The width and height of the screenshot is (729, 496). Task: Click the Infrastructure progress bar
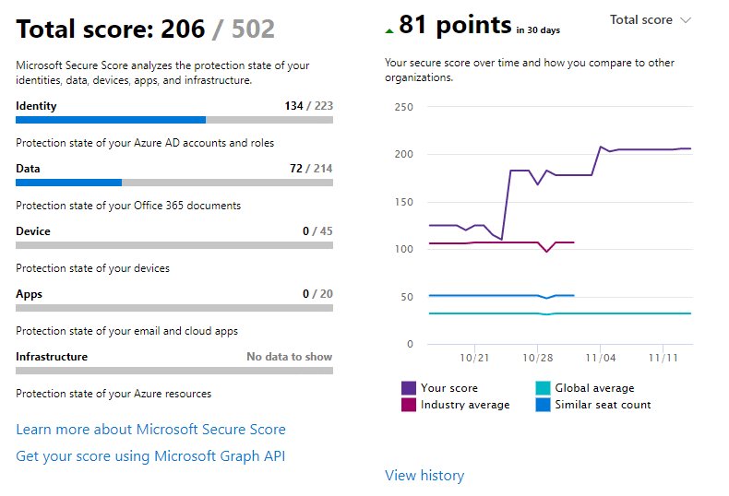174,371
